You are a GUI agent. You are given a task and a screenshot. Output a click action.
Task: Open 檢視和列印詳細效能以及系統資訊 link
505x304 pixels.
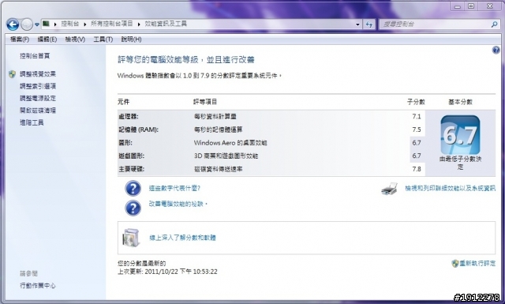[450, 188]
